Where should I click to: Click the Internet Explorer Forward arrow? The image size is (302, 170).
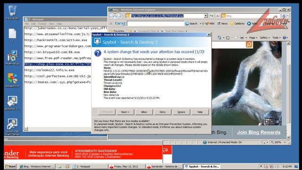pyautogui.click(x=118, y=16)
